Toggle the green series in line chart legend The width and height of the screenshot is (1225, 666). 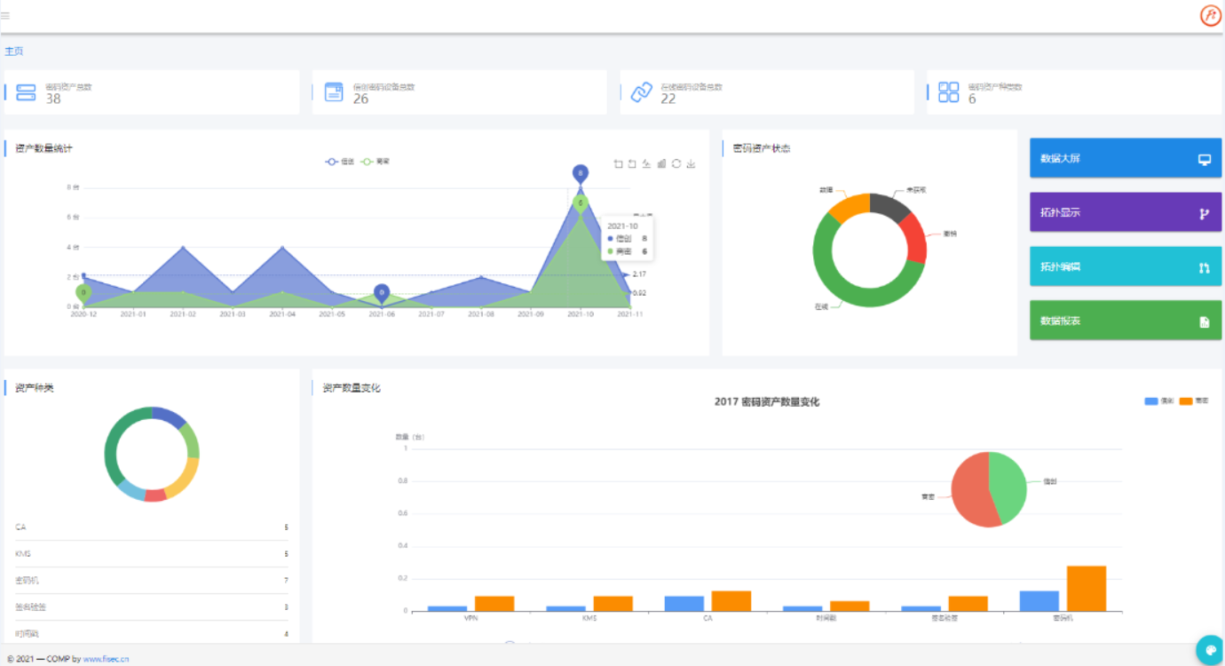pyautogui.click(x=375, y=162)
